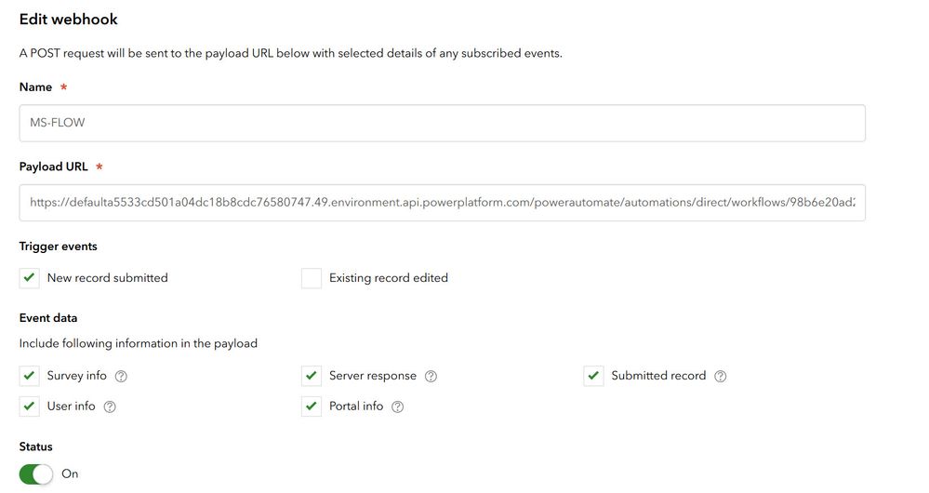
Task: Deselect Submitted record checkbox
Action: click(594, 376)
